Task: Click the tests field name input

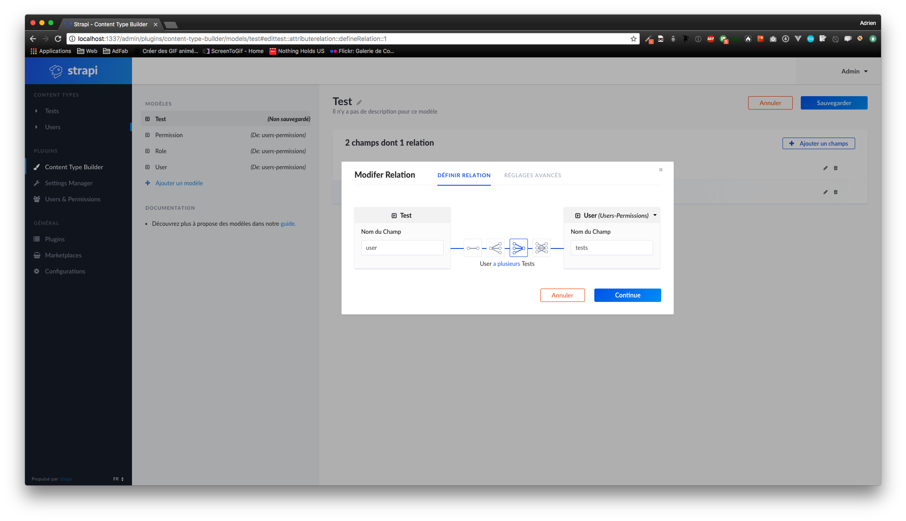Action: [612, 248]
